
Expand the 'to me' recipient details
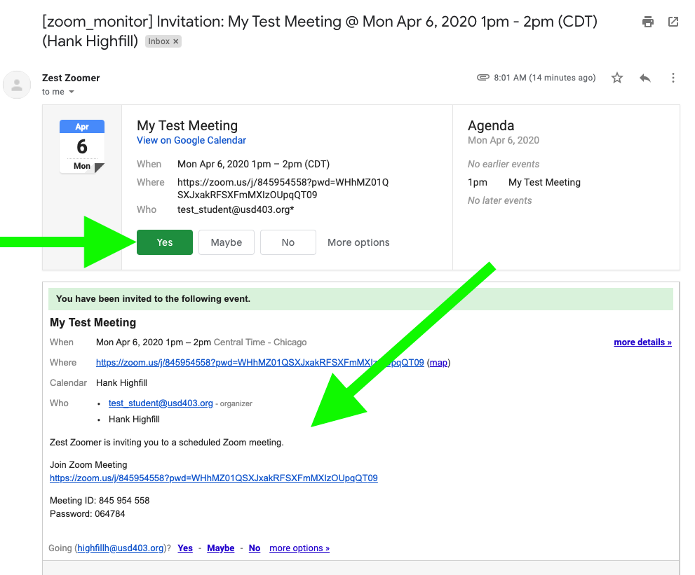72,92
